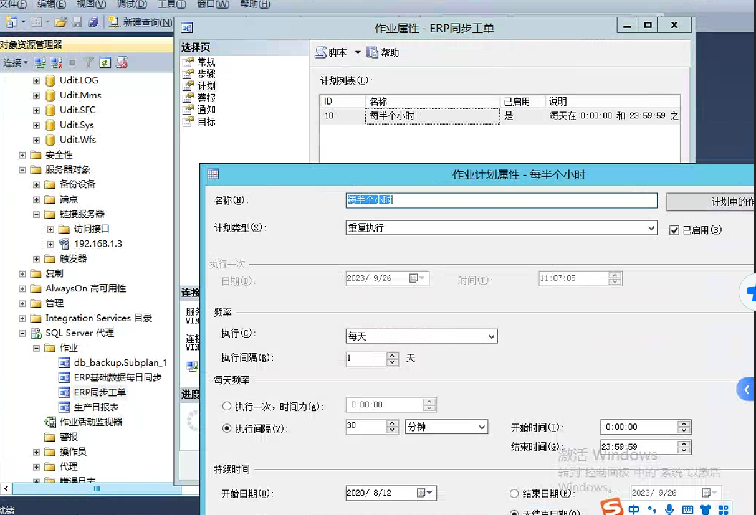Open the 计划类型 schedule type dropdown
This screenshot has width=756, height=515.
[651, 228]
